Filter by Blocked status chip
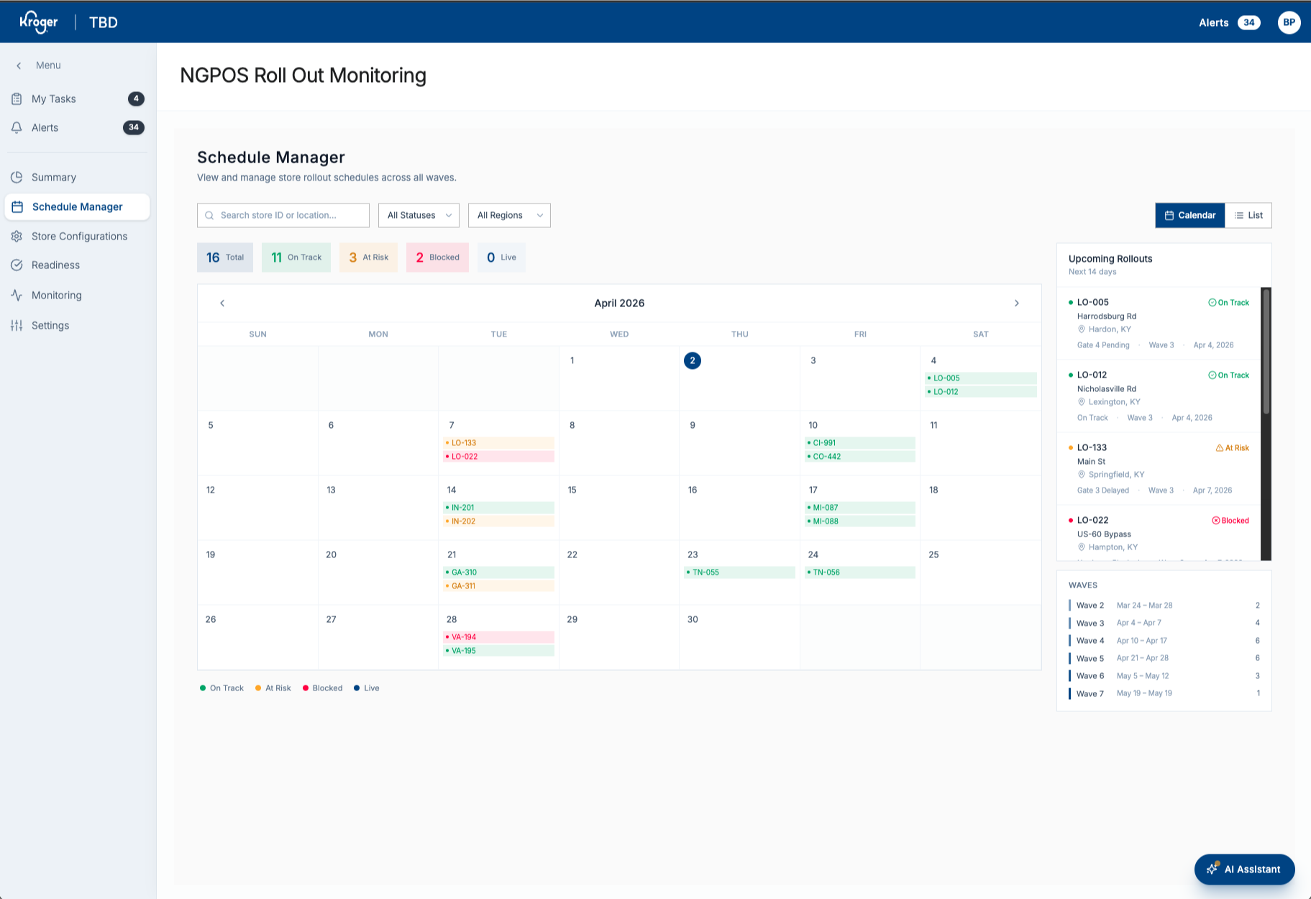Screen dimensions: 1311x899 click(x=437, y=257)
